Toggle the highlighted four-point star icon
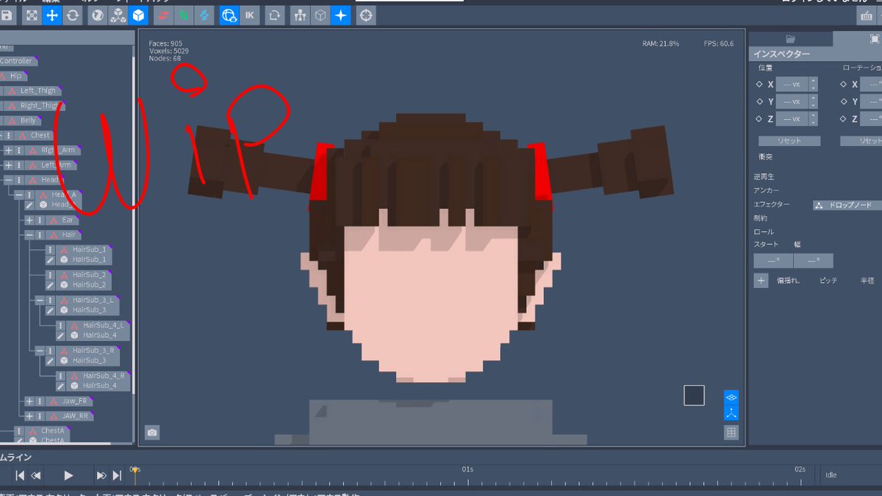This screenshot has height=496, width=882. tap(340, 15)
